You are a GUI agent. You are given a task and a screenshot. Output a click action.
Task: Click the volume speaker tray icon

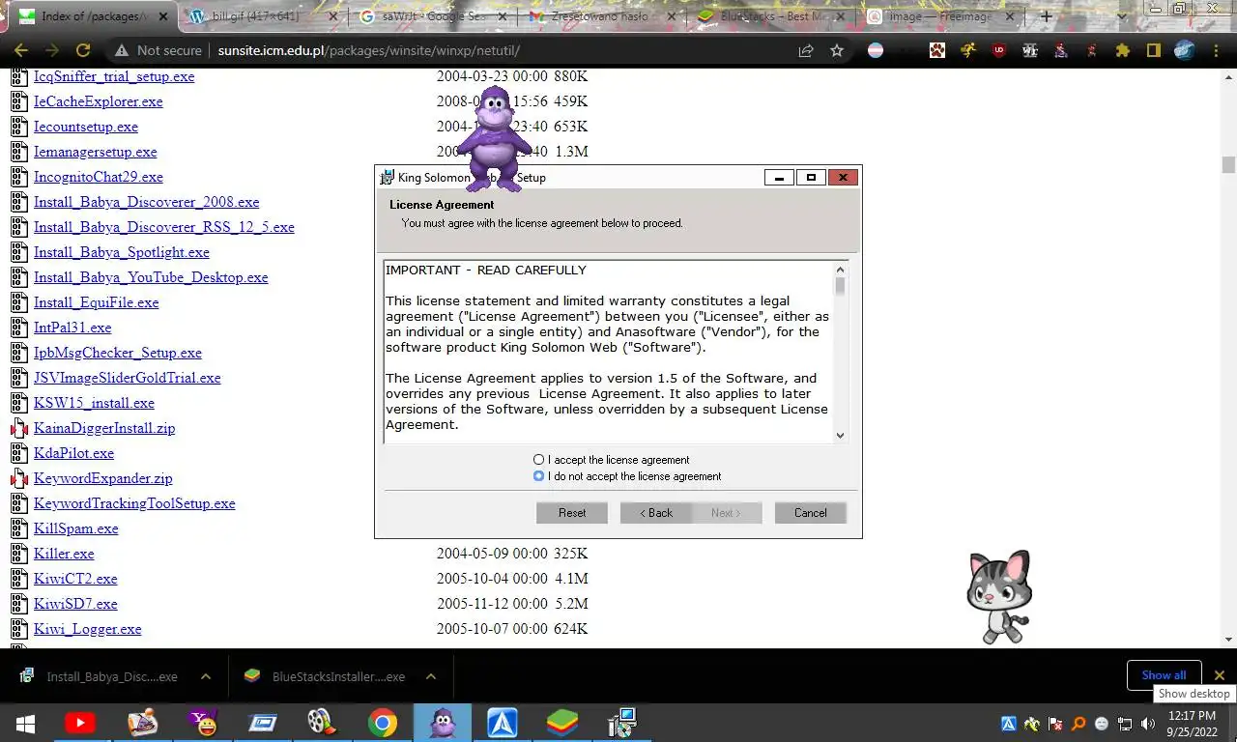[x=1148, y=724]
